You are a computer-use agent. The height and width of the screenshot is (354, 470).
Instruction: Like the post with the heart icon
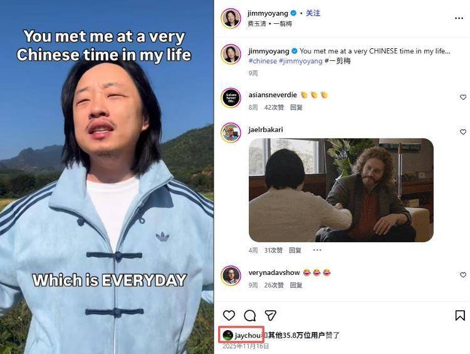pos(229,315)
